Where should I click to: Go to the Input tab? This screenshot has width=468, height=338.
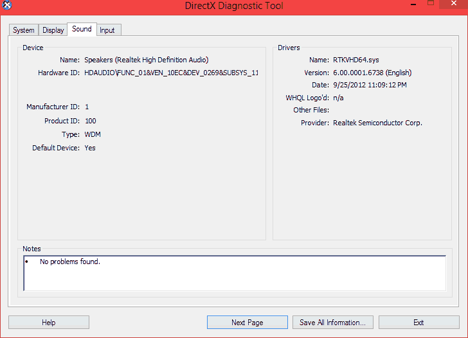107,30
